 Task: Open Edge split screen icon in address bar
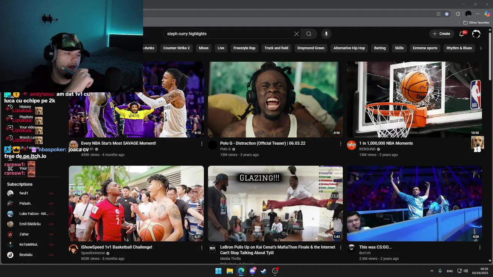[x=438, y=14]
